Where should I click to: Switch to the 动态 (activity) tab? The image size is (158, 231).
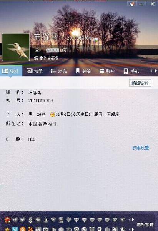click(x=58, y=71)
